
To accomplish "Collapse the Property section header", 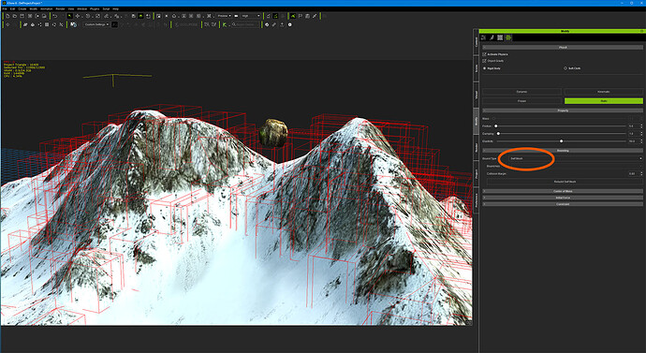I will (563, 110).
